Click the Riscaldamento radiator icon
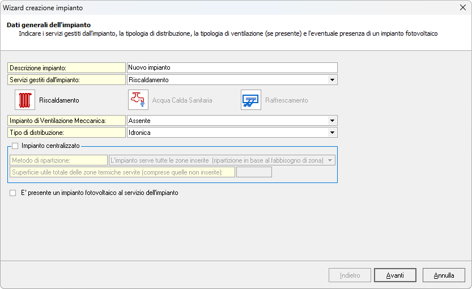This screenshot has height=289, width=472. pyautogui.click(x=24, y=100)
